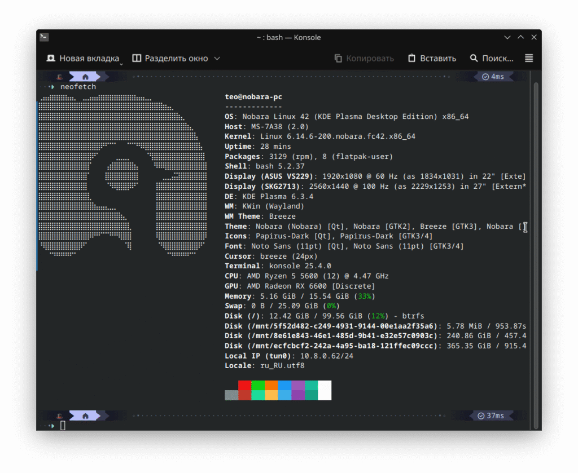Viewport: 578px width, 473px height.
Task: Click the Swap: 0 B line
Action: (x=282, y=306)
